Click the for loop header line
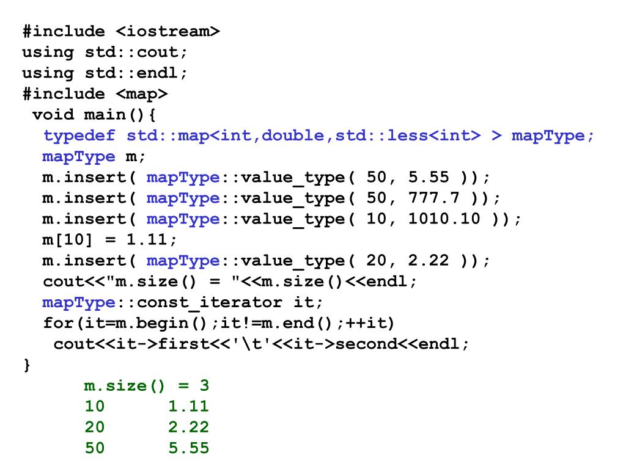 click(x=219, y=323)
